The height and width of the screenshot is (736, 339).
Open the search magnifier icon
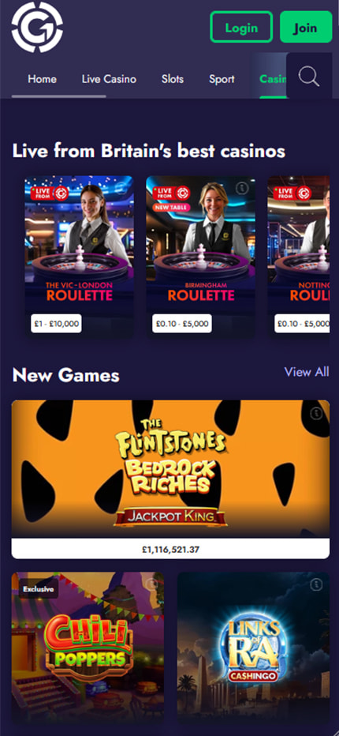click(x=308, y=76)
